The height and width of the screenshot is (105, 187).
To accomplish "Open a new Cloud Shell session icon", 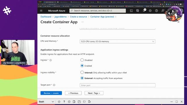I will point(79,102).
